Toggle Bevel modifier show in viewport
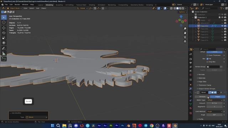Screen dimensions: 228x128 click(x=212, y=92)
